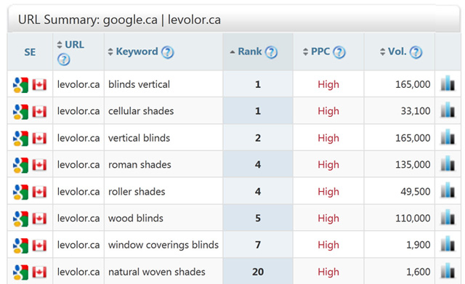Click help question mark beside Rank header
This screenshot has height=284, width=465.
pos(271,52)
